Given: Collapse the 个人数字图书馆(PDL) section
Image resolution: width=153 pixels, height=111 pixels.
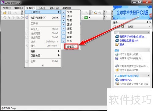Looking at the screenshot, I should (x=148, y=76).
